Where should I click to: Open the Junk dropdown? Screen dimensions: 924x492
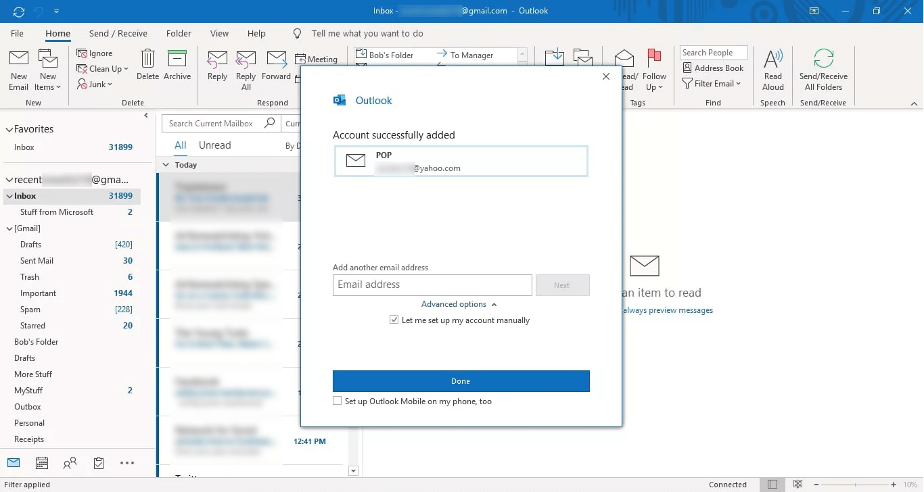point(95,84)
